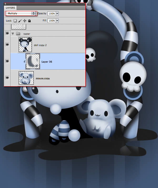Image resolution: width=158 pixels, height=188 pixels.
Task: Hide the raster group visibility eye
Action: (7, 33)
